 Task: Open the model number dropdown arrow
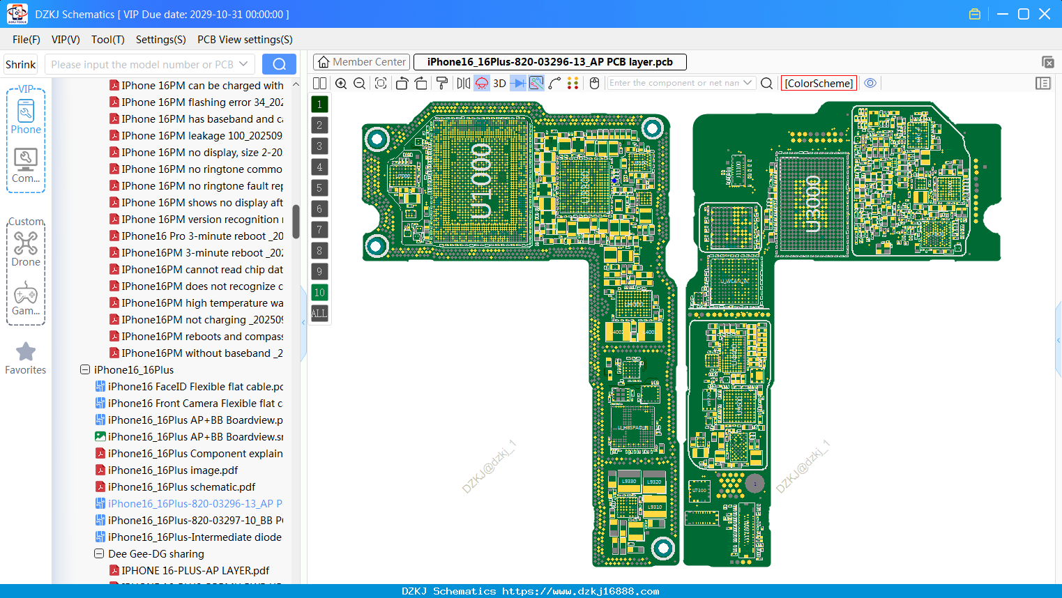point(243,64)
